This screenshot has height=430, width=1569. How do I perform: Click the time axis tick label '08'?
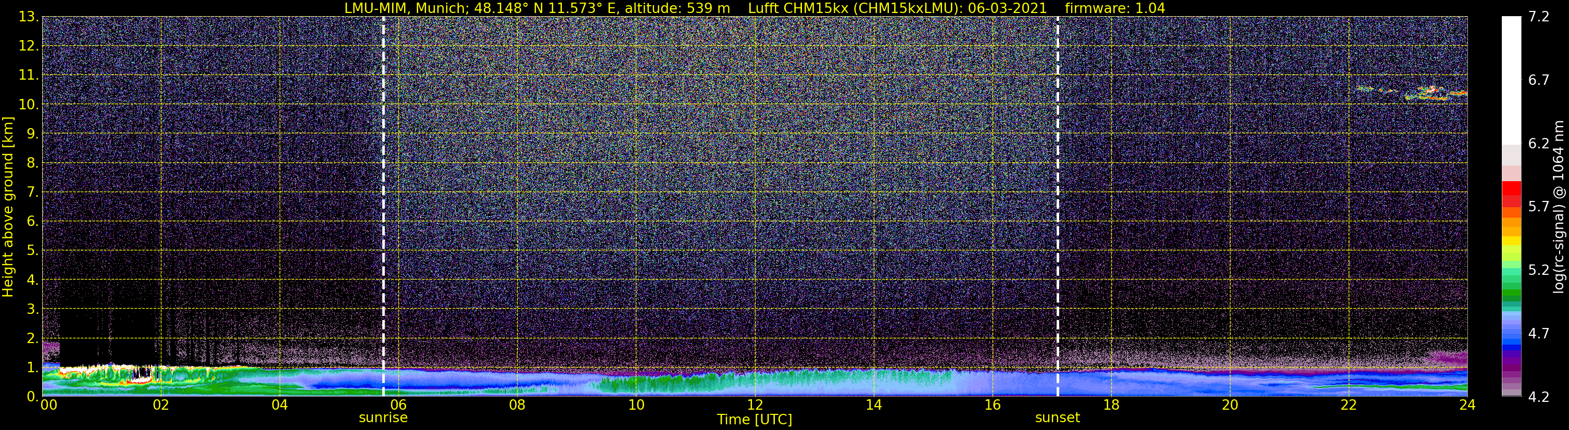click(517, 405)
